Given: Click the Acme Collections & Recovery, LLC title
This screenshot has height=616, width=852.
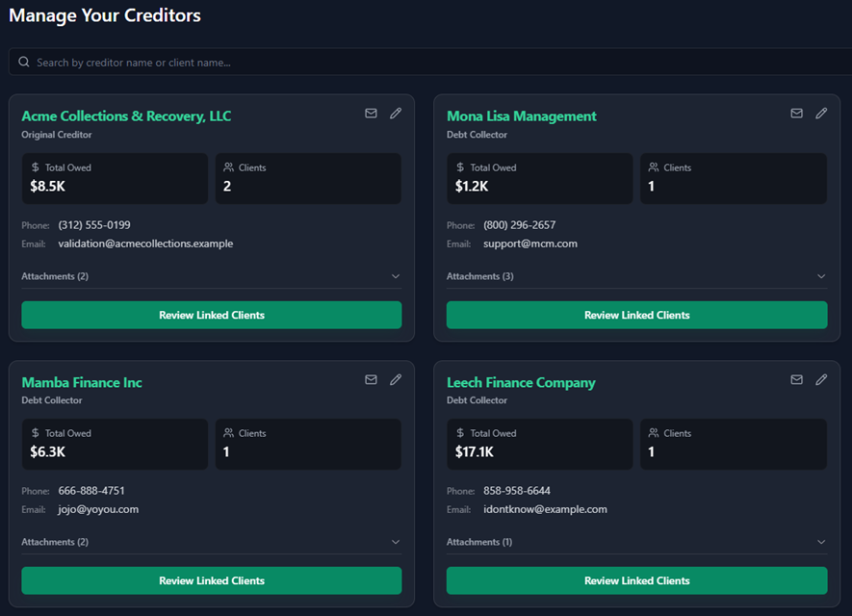Looking at the screenshot, I should (x=126, y=116).
